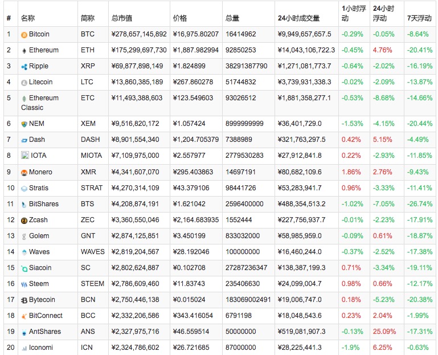This screenshot has height=355, width=438.
Task: Click the Dash logo icon
Action: point(24,140)
